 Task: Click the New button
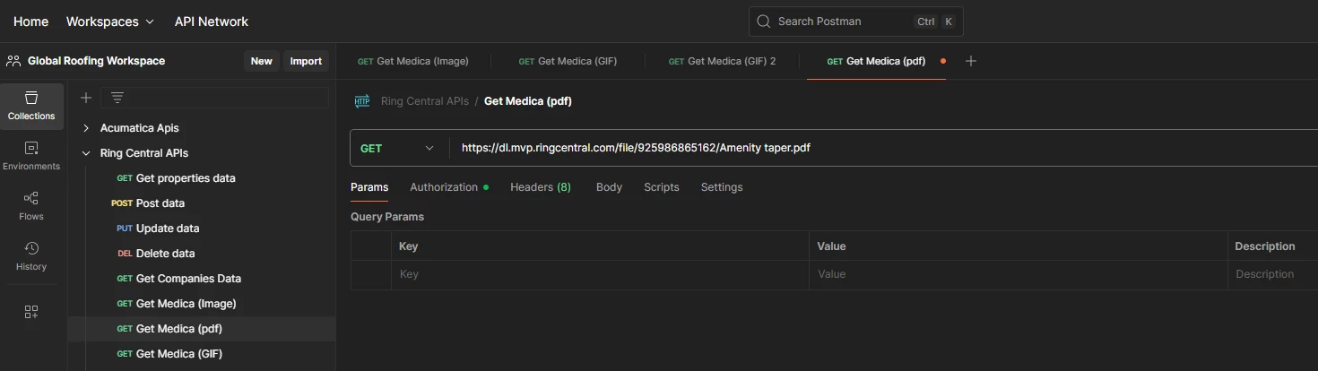[x=262, y=61]
